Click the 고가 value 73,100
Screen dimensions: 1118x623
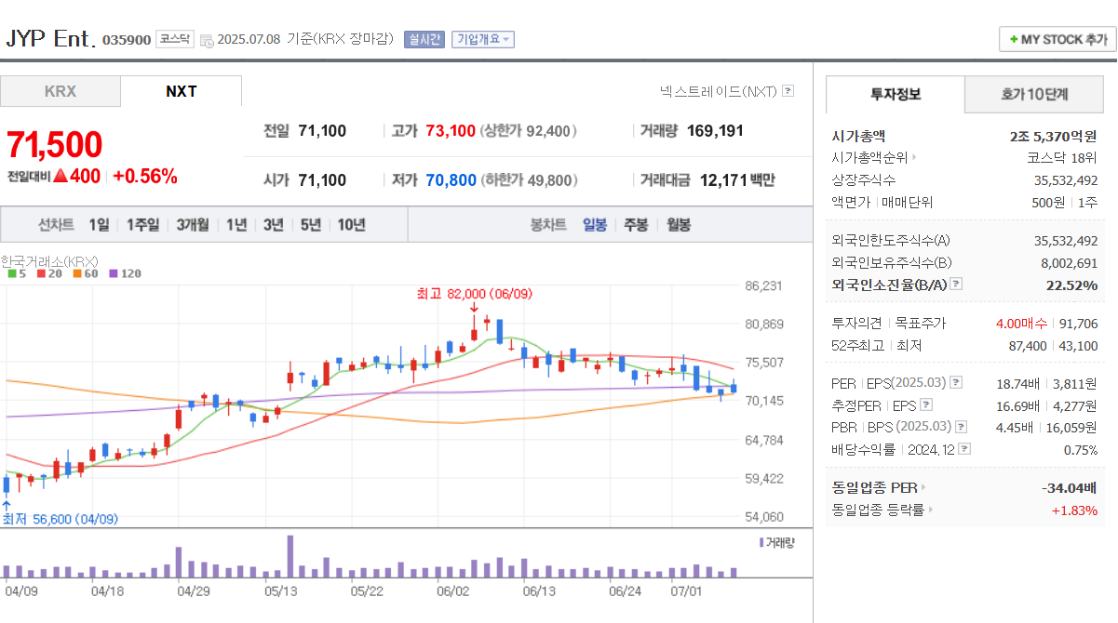pos(451,131)
